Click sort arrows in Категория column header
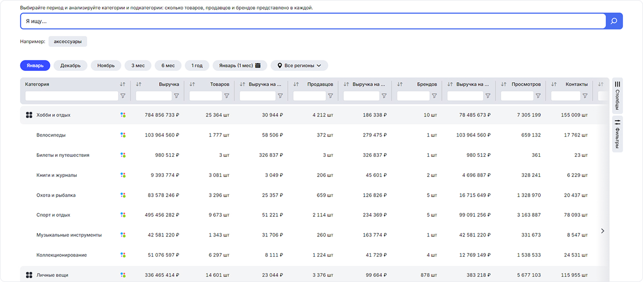643x282 pixels. 122,84
